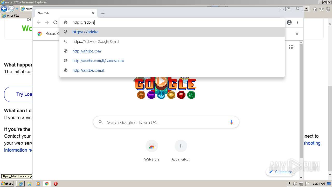332x187 pixels.
Task: Open Internet Explorer home icon
Action: click(315, 9)
